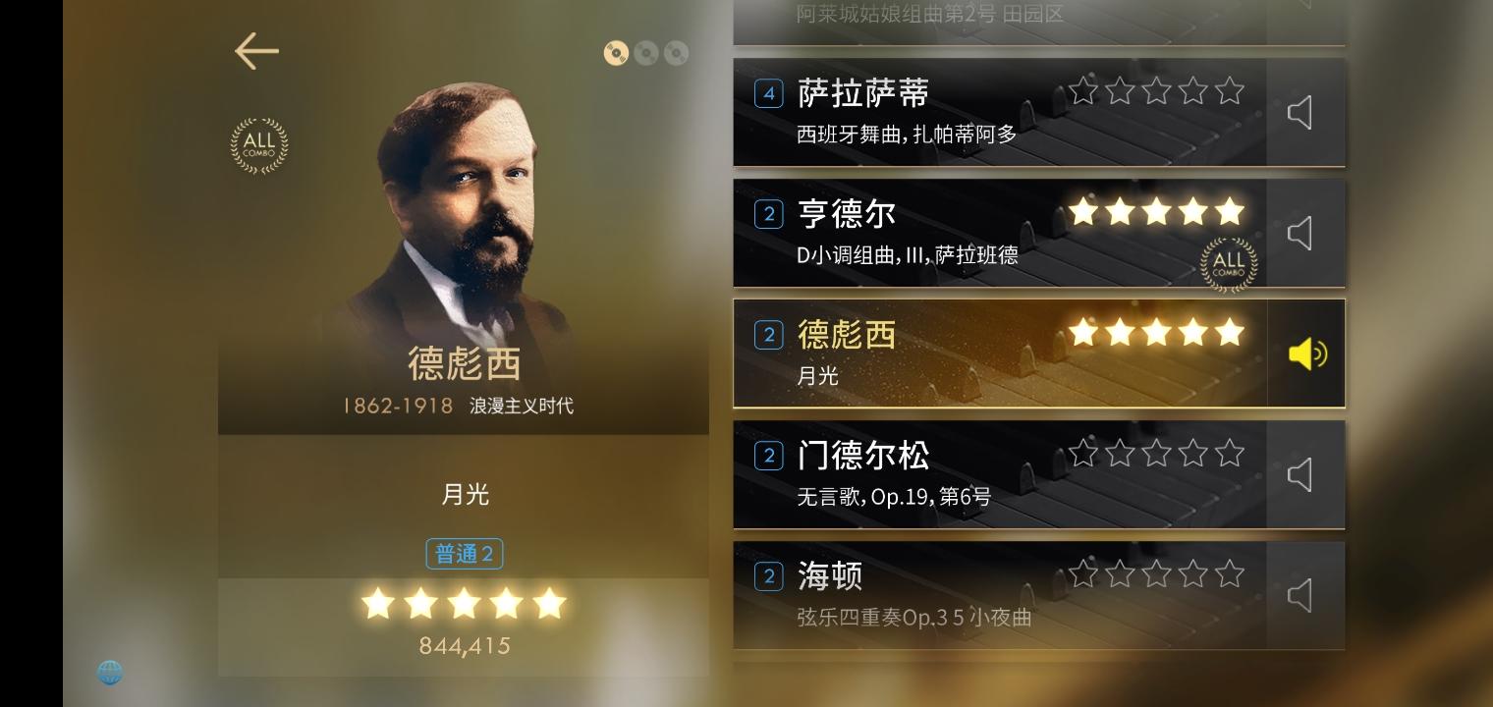Select the second gray disc indicator
Screen dimensions: 1493x707
pyautogui.click(x=646, y=53)
